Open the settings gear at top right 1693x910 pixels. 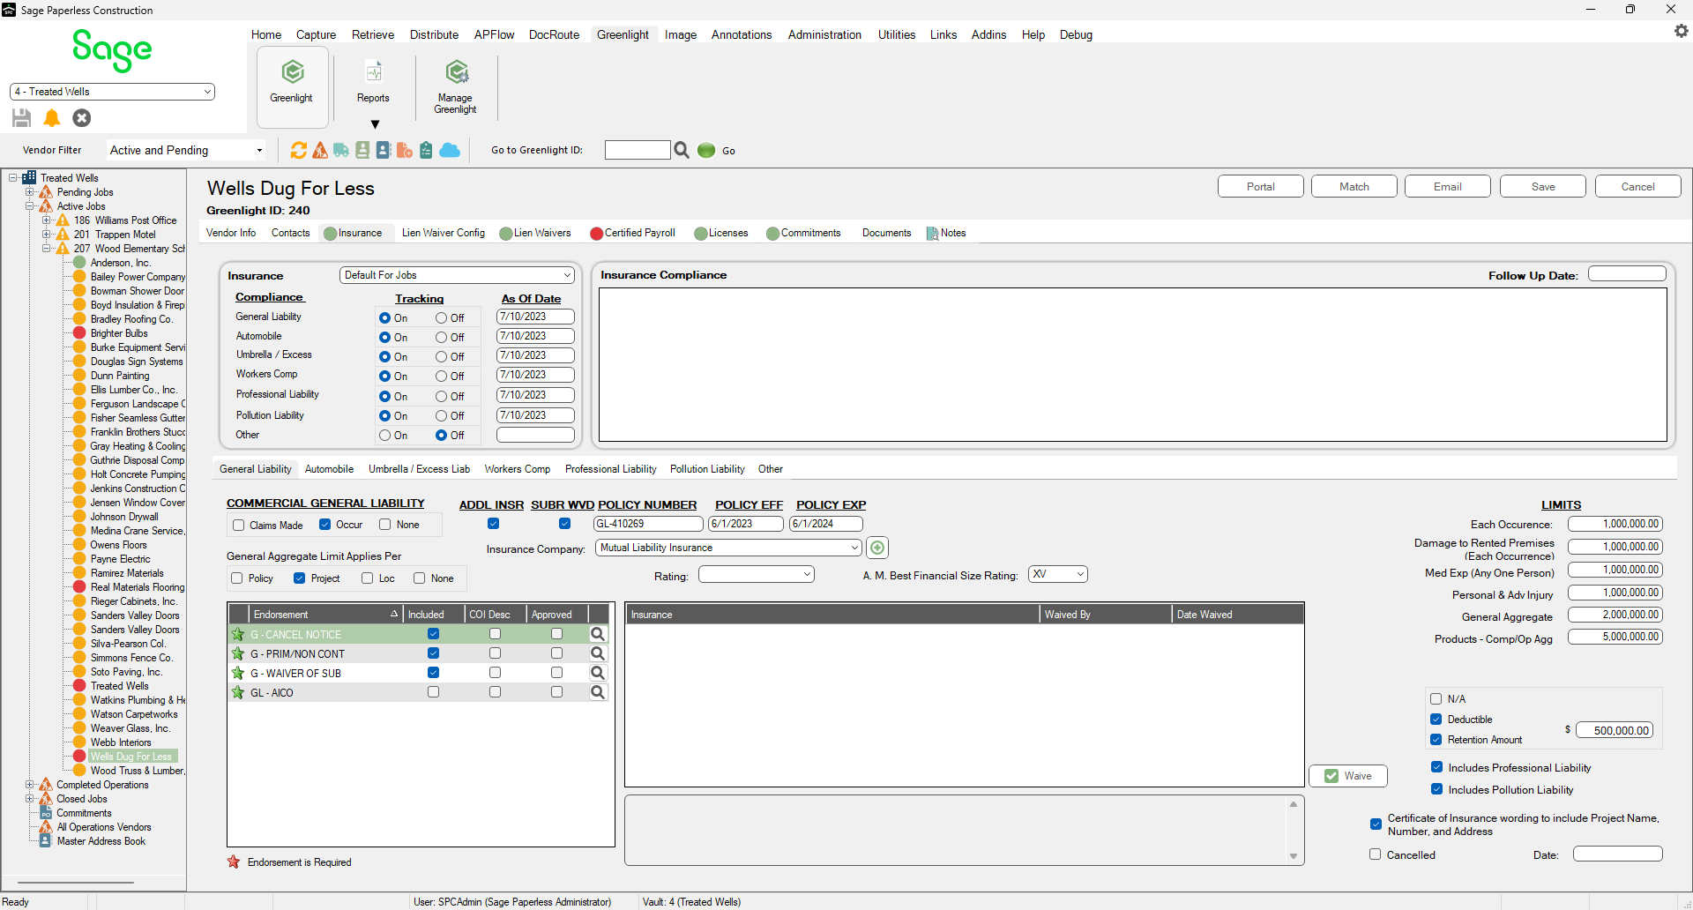click(x=1681, y=31)
